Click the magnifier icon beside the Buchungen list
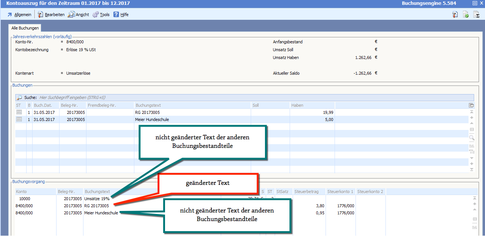Screen dimensions: 485x236 click(x=472, y=138)
